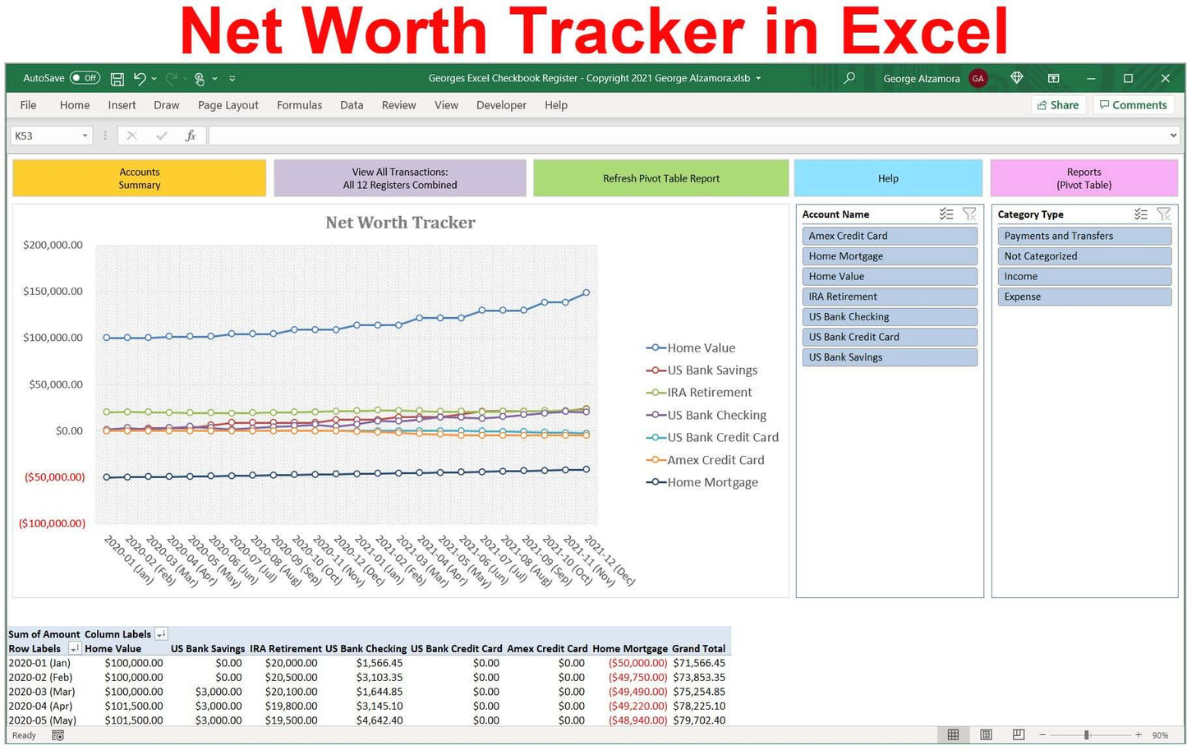The height and width of the screenshot is (750, 1187).
Task: Open the Accounts Summary sheet button
Action: pyautogui.click(x=139, y=178)
